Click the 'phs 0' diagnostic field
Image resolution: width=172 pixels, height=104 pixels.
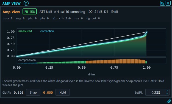pyautogui.click(x=45, y=18)
